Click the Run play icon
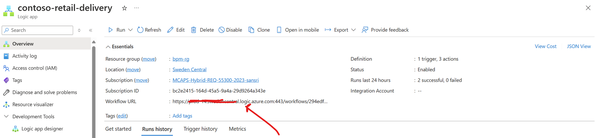The width and height of the screenshot is (595, 138). tap(111, 30)
